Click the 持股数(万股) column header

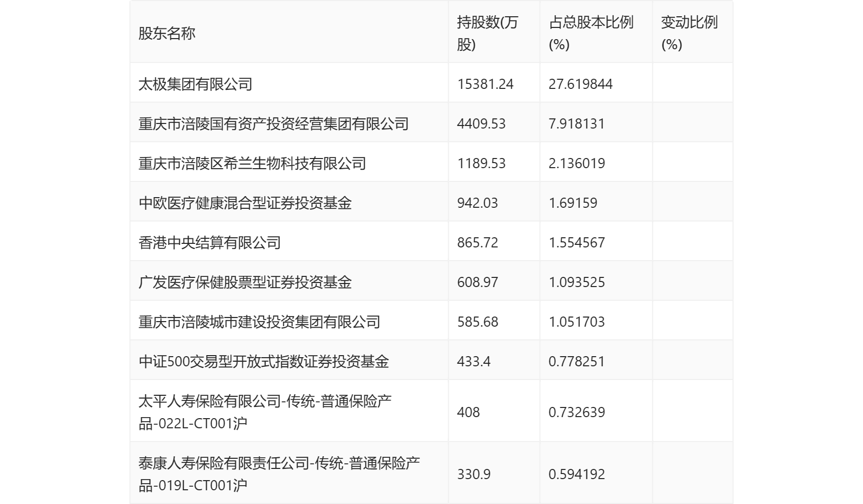point(487,34)
